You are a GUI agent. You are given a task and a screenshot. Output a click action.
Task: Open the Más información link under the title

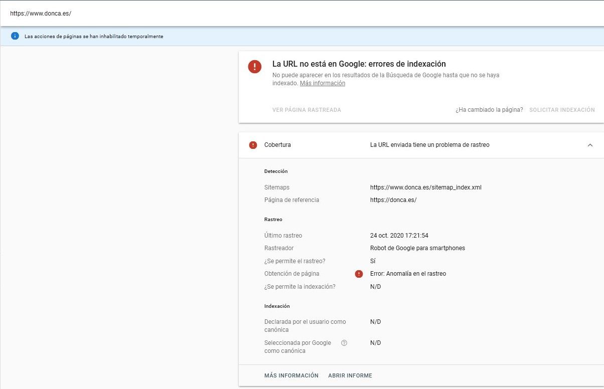click(323, 83)
